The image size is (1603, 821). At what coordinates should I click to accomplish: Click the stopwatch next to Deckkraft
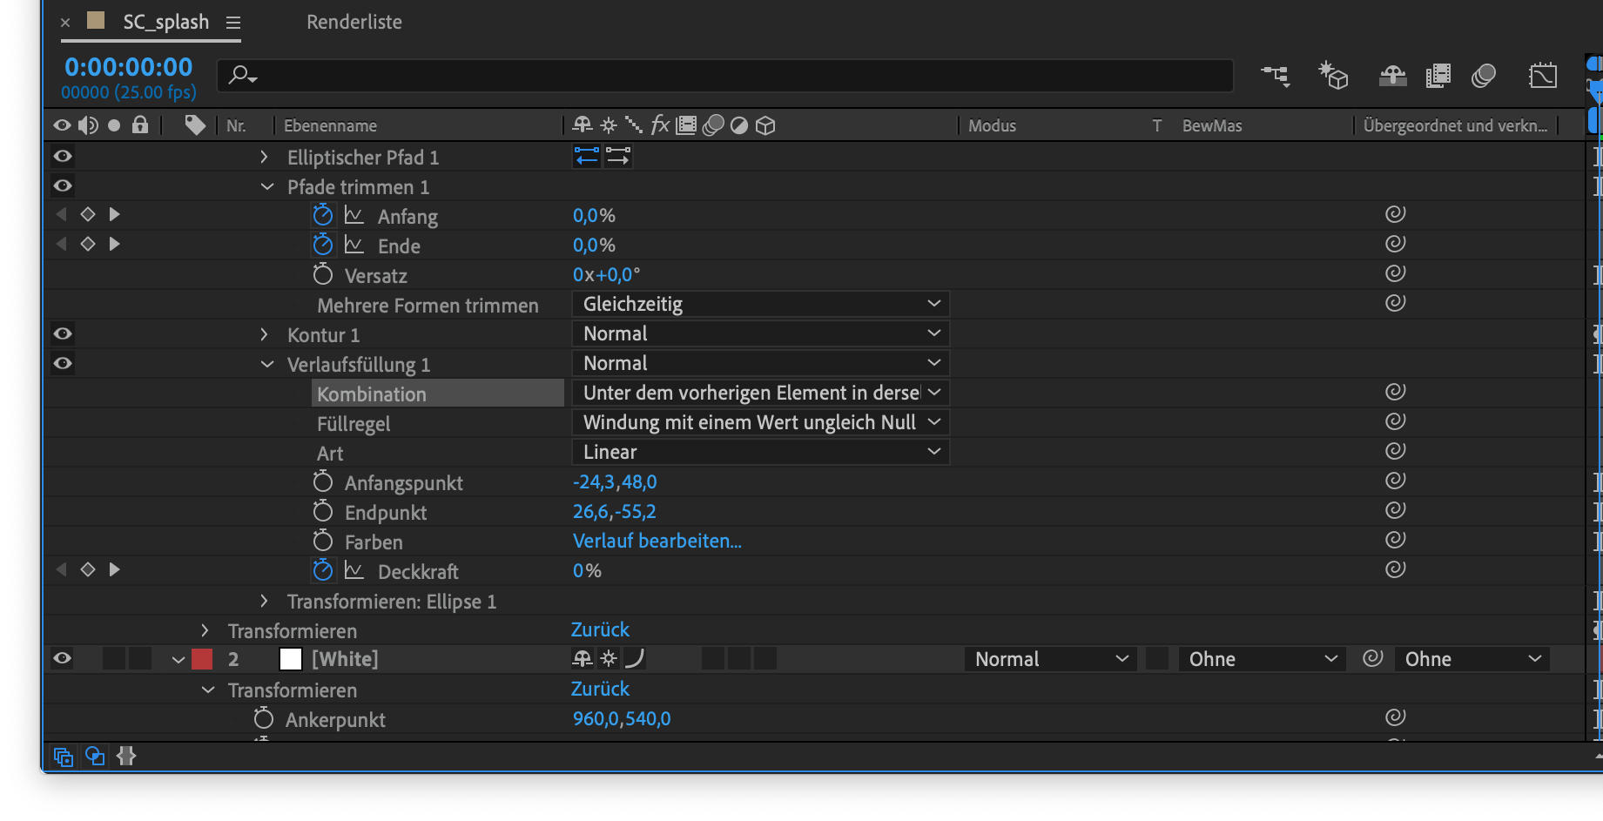point(323,569)
